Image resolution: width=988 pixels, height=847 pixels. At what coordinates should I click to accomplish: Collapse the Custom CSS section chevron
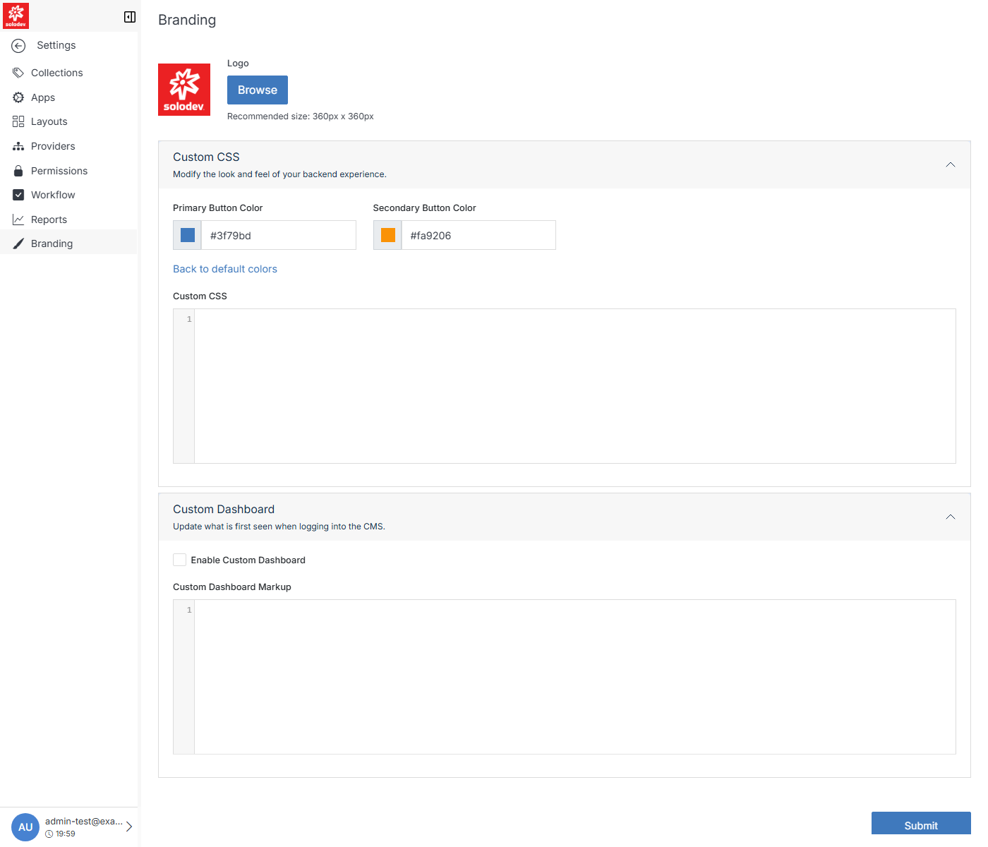coord(951,164)
